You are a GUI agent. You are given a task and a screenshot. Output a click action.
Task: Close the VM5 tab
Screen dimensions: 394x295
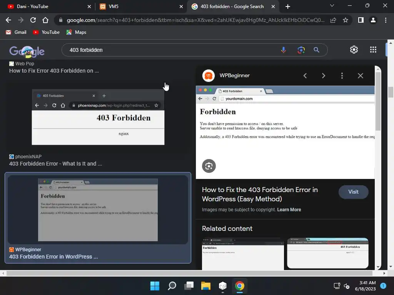click(x=181, y=7)
